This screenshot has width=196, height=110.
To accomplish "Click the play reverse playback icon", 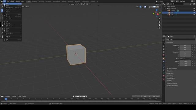I will [80, 97].
